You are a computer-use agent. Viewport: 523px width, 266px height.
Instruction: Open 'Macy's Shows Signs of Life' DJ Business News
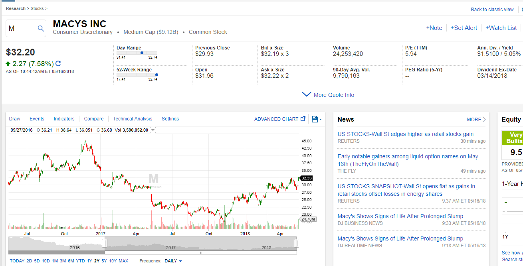click(400, 216)
